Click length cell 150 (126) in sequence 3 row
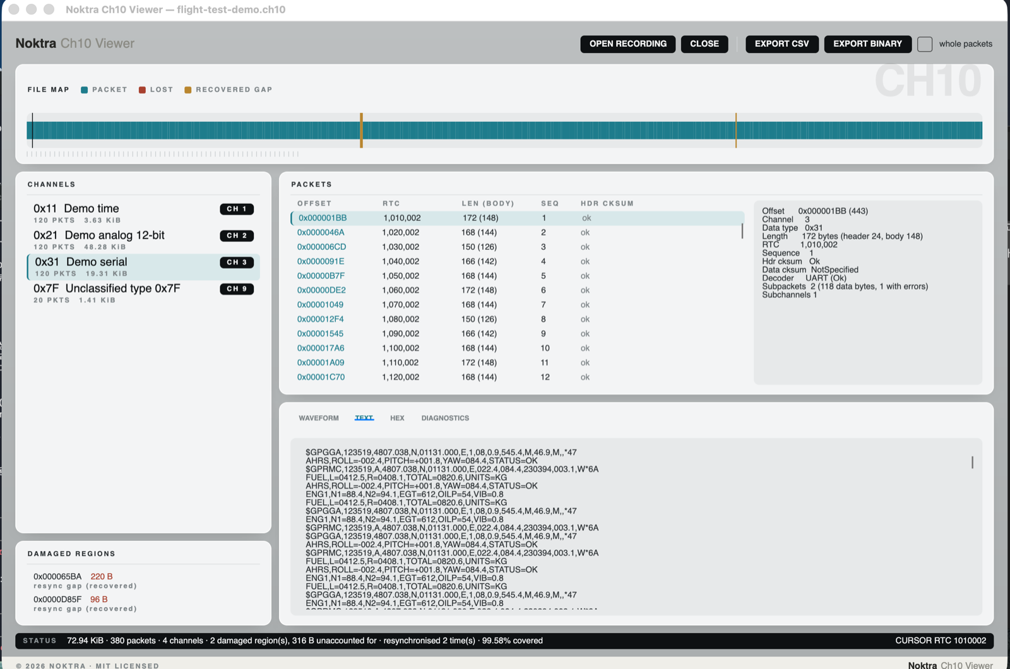The width and height of the screenshot is (1010, 669). click(479, 247)
